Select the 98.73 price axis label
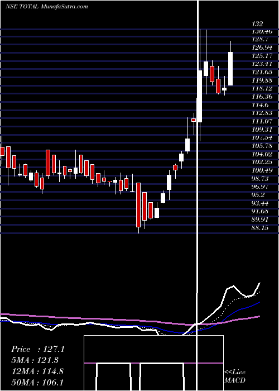 [260, 179]
